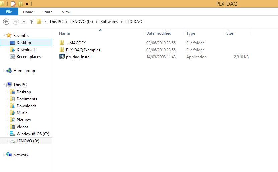Open Windows8_OS (C:) drive
Viewport: 278px width, 172px height.
33,134
